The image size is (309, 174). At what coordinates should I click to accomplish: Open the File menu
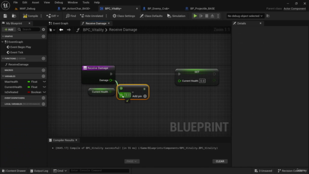coord(15,2)
